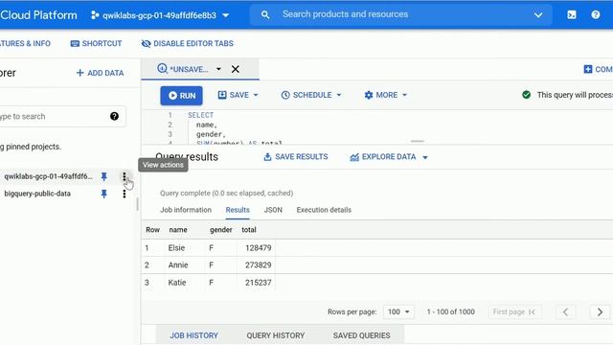The image size is (613, 345).
Task: Click Save Results button
Action: (296, 157)
